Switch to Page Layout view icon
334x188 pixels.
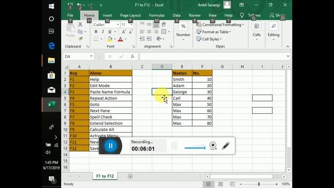[220, 184]
